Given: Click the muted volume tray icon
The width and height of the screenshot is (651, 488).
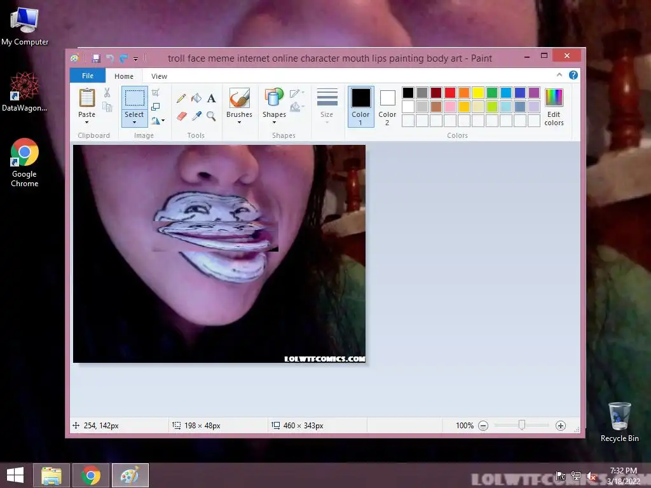Looking at the screenshot, I should pyautogui.click(x=591, y=477).
